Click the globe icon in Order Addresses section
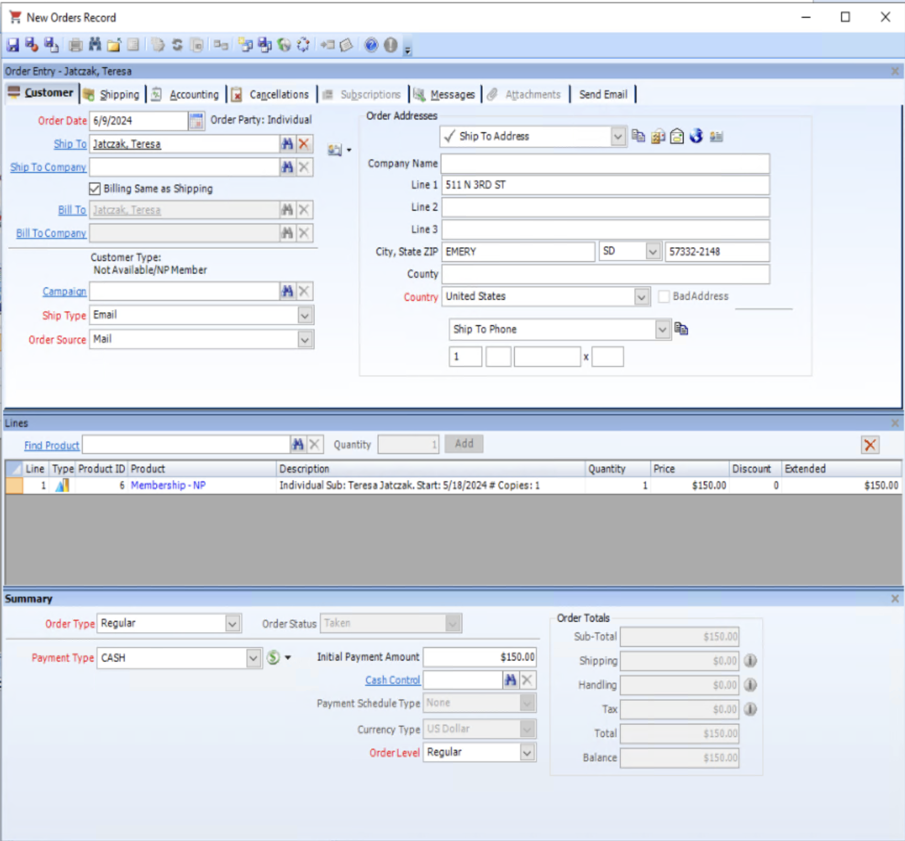The image size is (905, 841). [x=696, y=136]
